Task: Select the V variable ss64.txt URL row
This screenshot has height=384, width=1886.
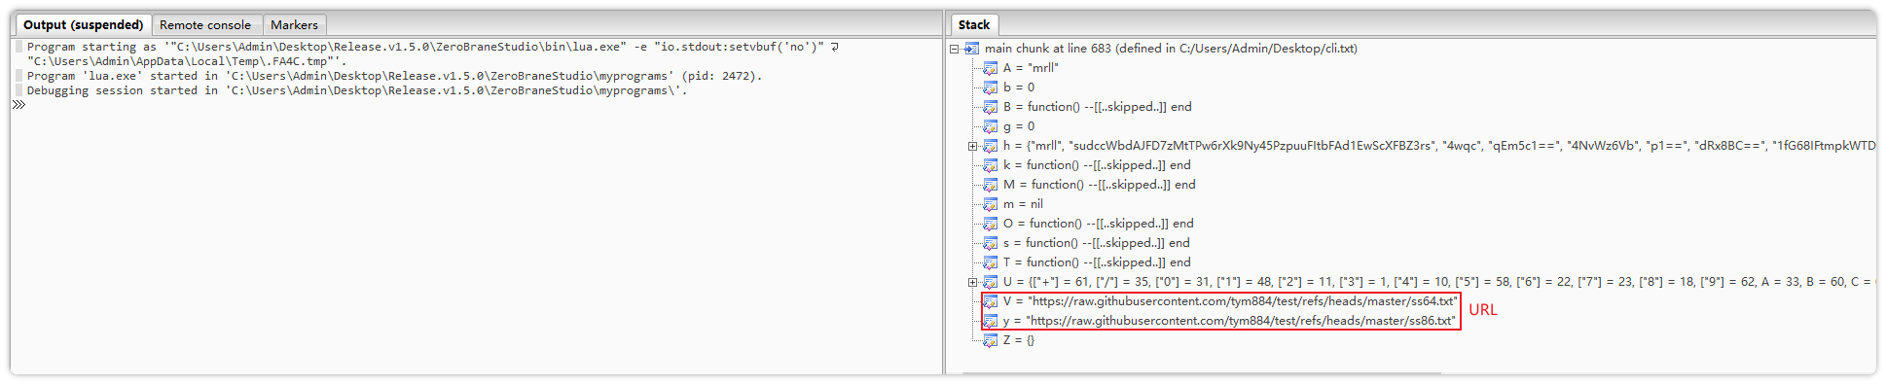Action: [x=1231, y=301]
